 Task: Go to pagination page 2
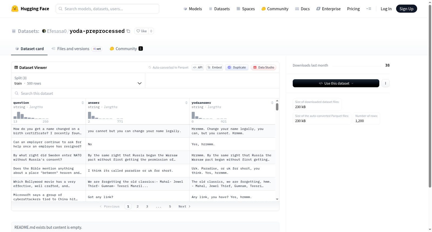pyautogui.click(x=138, y=206)
